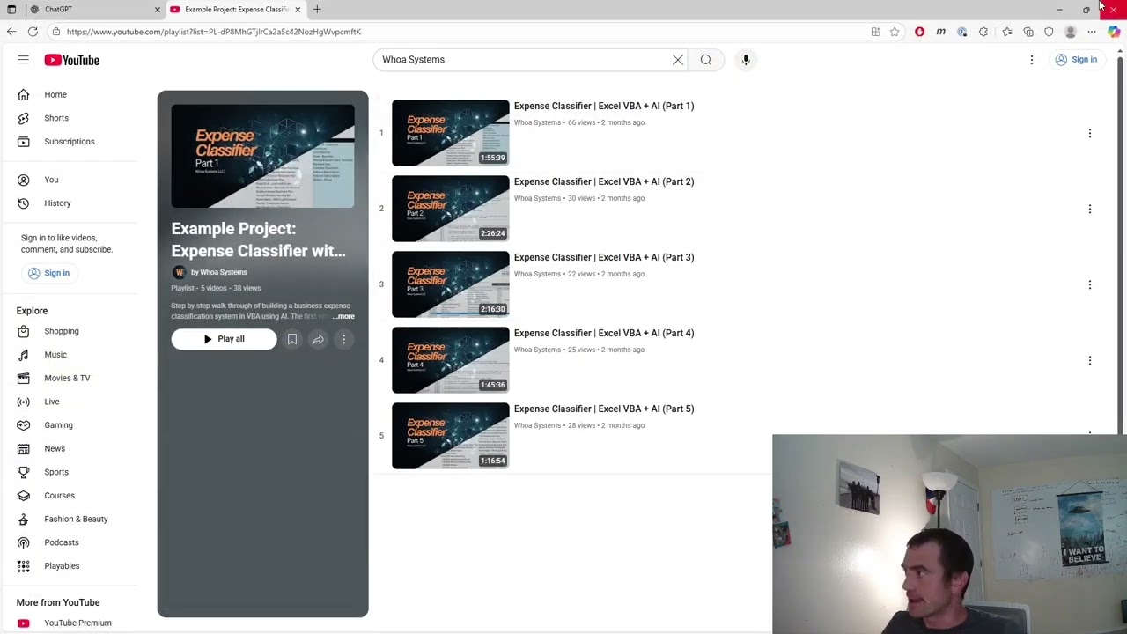Open the browser three-dot settings menu
The width and height of the screenshot is (1127, 634).
click(1092, 32)
